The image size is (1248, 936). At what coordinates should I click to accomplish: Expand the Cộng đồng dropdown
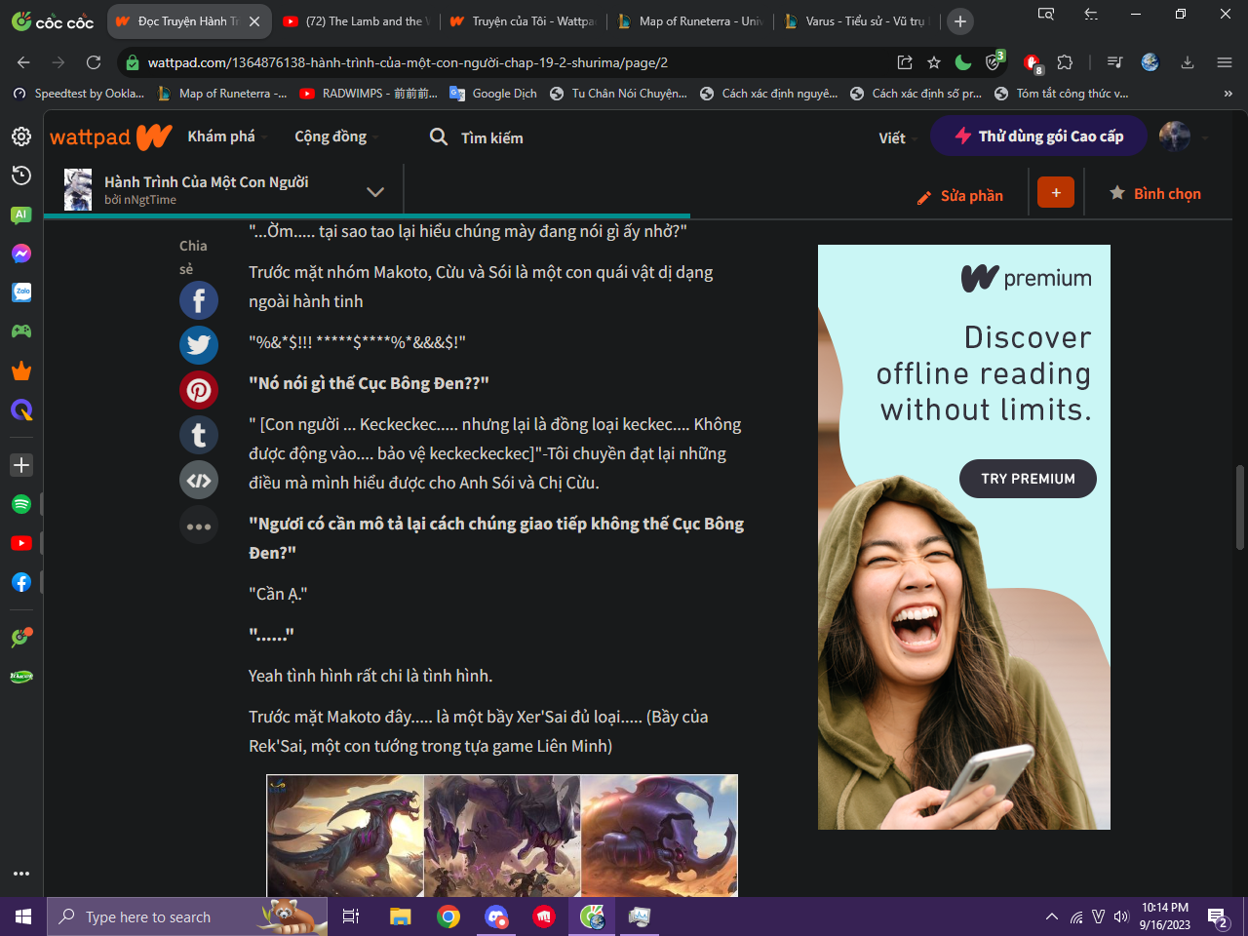(336, 136)
